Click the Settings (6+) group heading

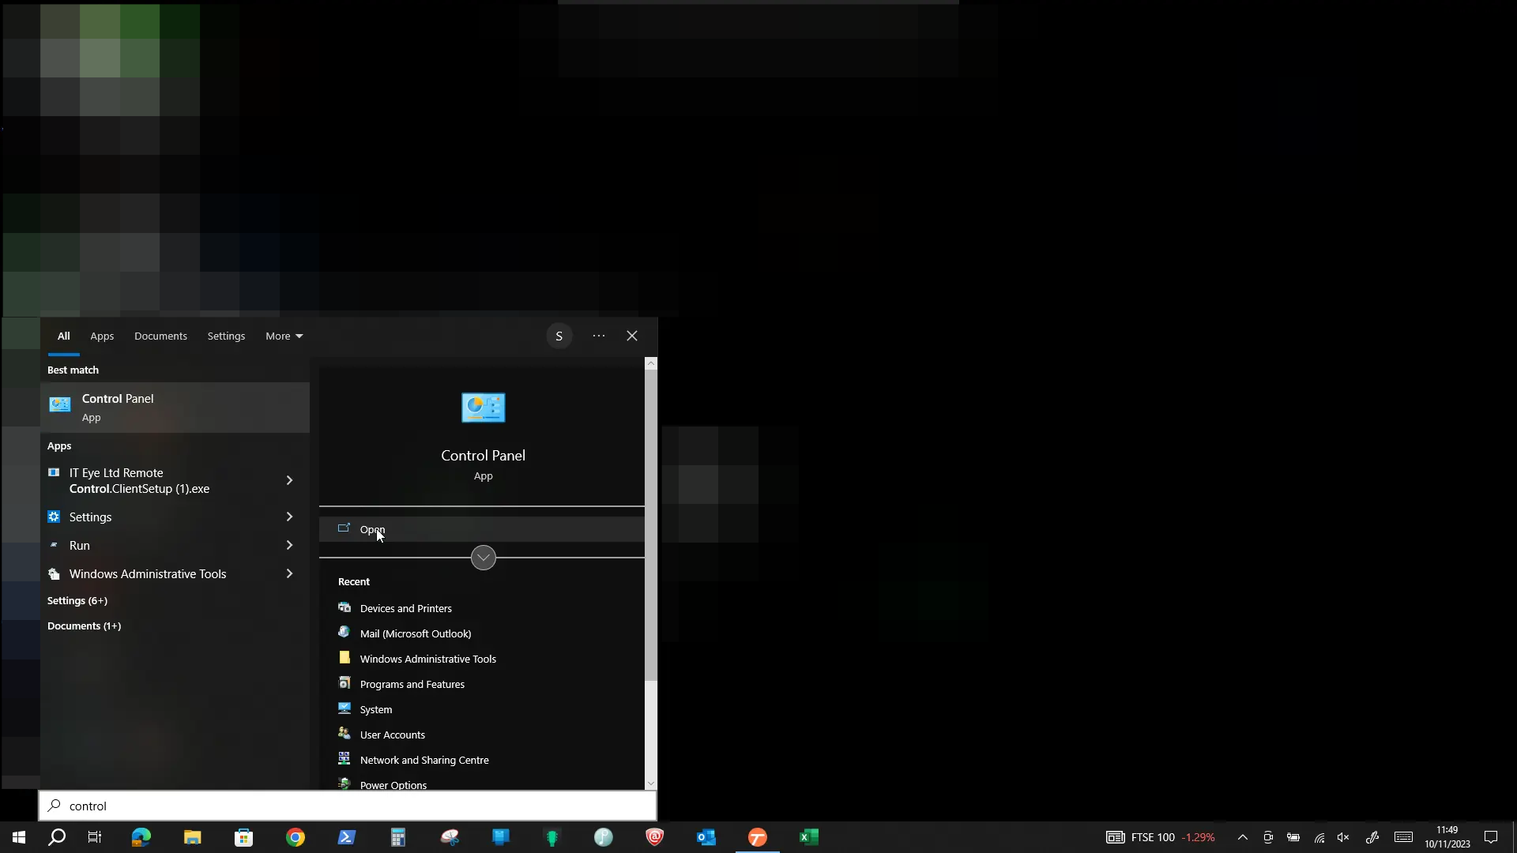77,600
